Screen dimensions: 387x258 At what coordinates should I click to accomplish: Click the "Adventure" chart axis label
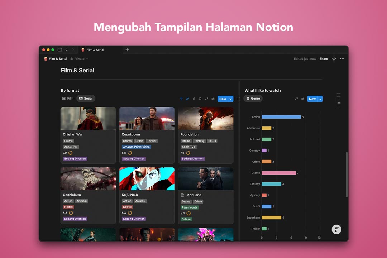click(253, 128)
